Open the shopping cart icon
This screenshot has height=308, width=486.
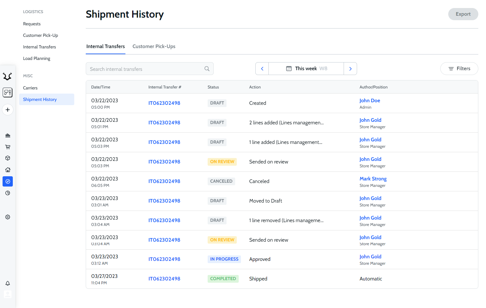point(8,147)
